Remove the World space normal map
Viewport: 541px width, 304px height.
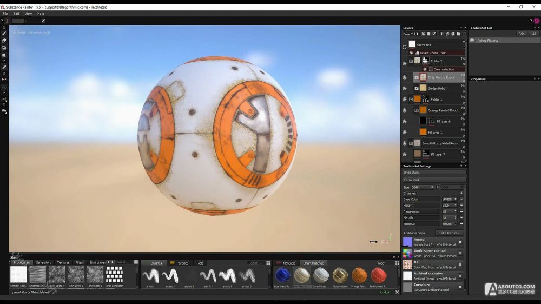[460, 253]
